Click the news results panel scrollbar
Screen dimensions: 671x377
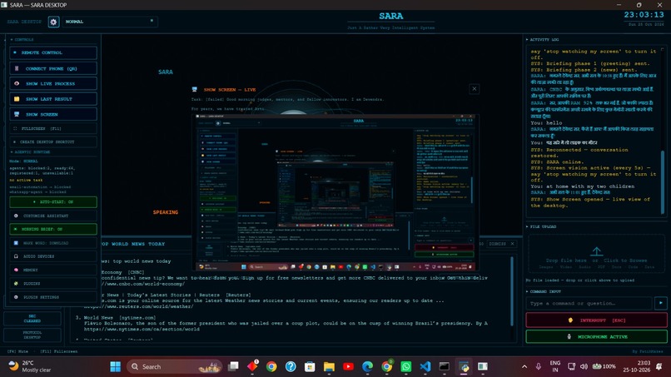[512, 291]
